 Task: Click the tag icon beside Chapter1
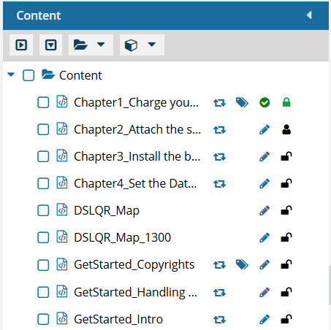point(242,102)
